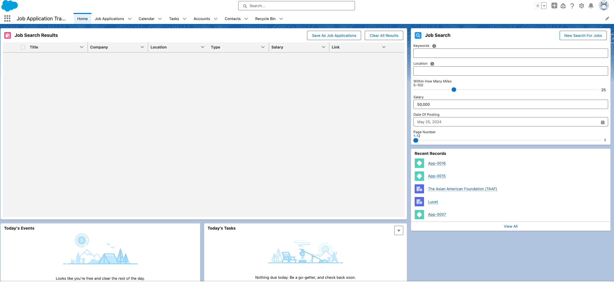Screen dimensions: 614x282
Task: Click the Keywords info tooltip icon
Action: click(434, 46)
